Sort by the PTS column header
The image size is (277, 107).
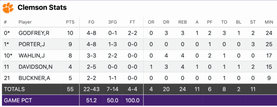(70, 22)
